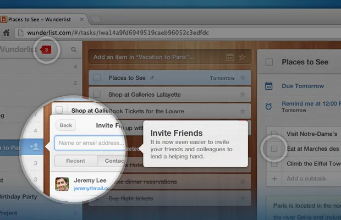This screenshot has height=220, width=341.
Task: Check the Climb the Eiffel Tower subtask
Action: click(274, 164)
